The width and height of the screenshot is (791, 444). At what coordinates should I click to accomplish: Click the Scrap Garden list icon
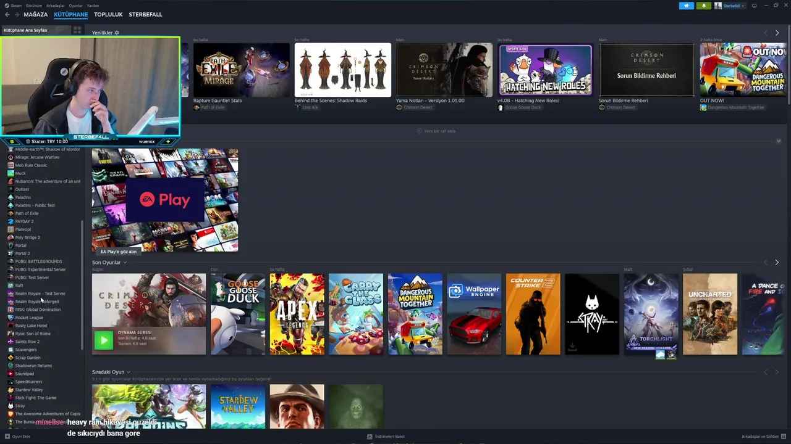coord(11,358)
